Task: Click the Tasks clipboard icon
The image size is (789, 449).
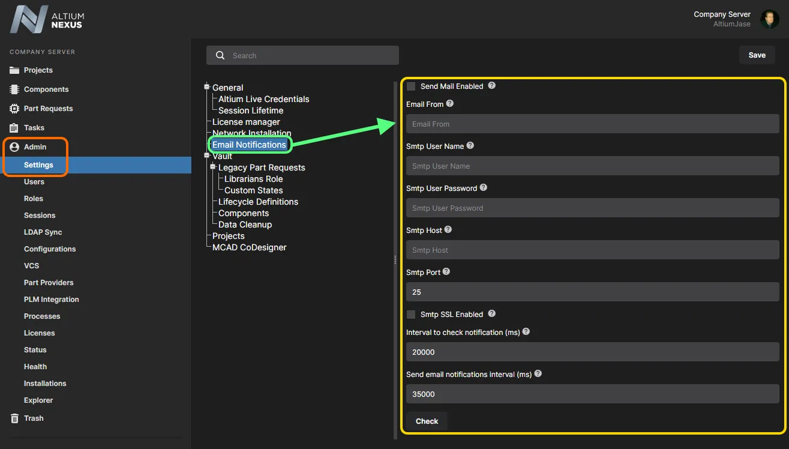Action: pyautogui.click(x=14, y=128)
